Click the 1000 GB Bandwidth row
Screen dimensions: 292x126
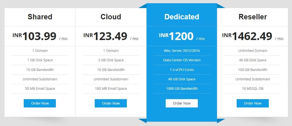182,89
